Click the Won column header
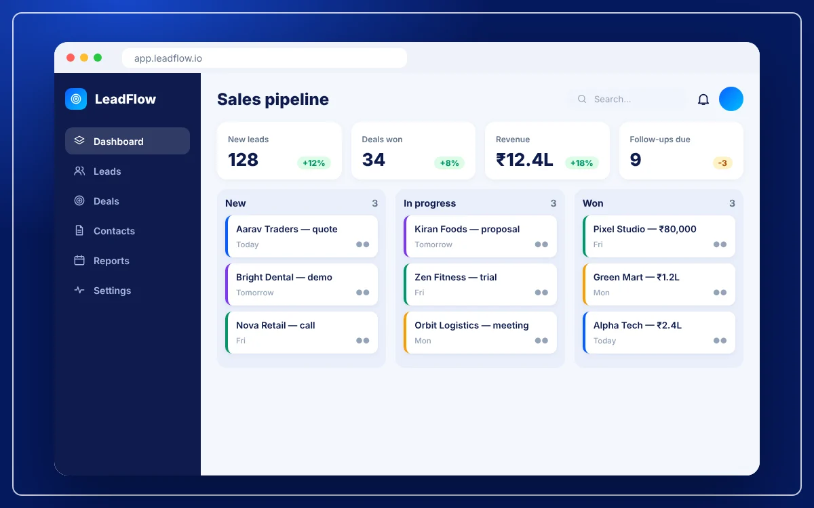 pos(593,203)
